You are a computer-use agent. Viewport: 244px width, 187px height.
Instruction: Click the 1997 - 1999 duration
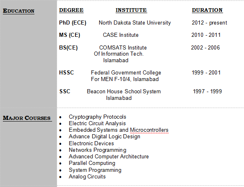coord(207,92)
